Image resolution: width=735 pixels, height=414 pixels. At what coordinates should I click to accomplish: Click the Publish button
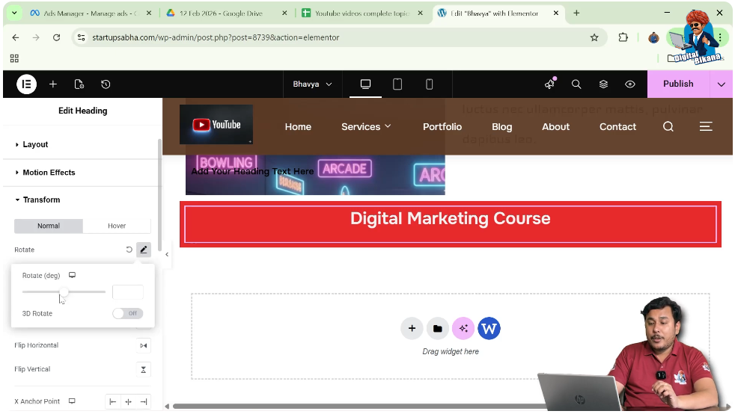pos(677,84)
